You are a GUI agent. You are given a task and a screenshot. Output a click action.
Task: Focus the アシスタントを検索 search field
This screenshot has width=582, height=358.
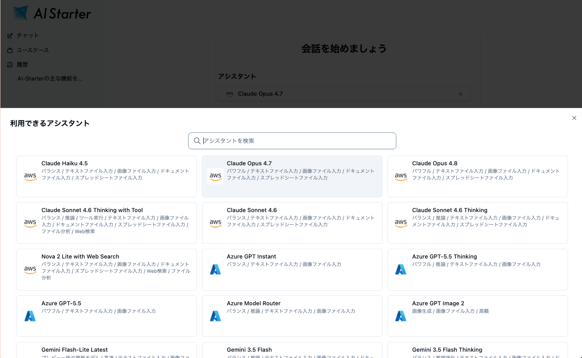(292, 141)
